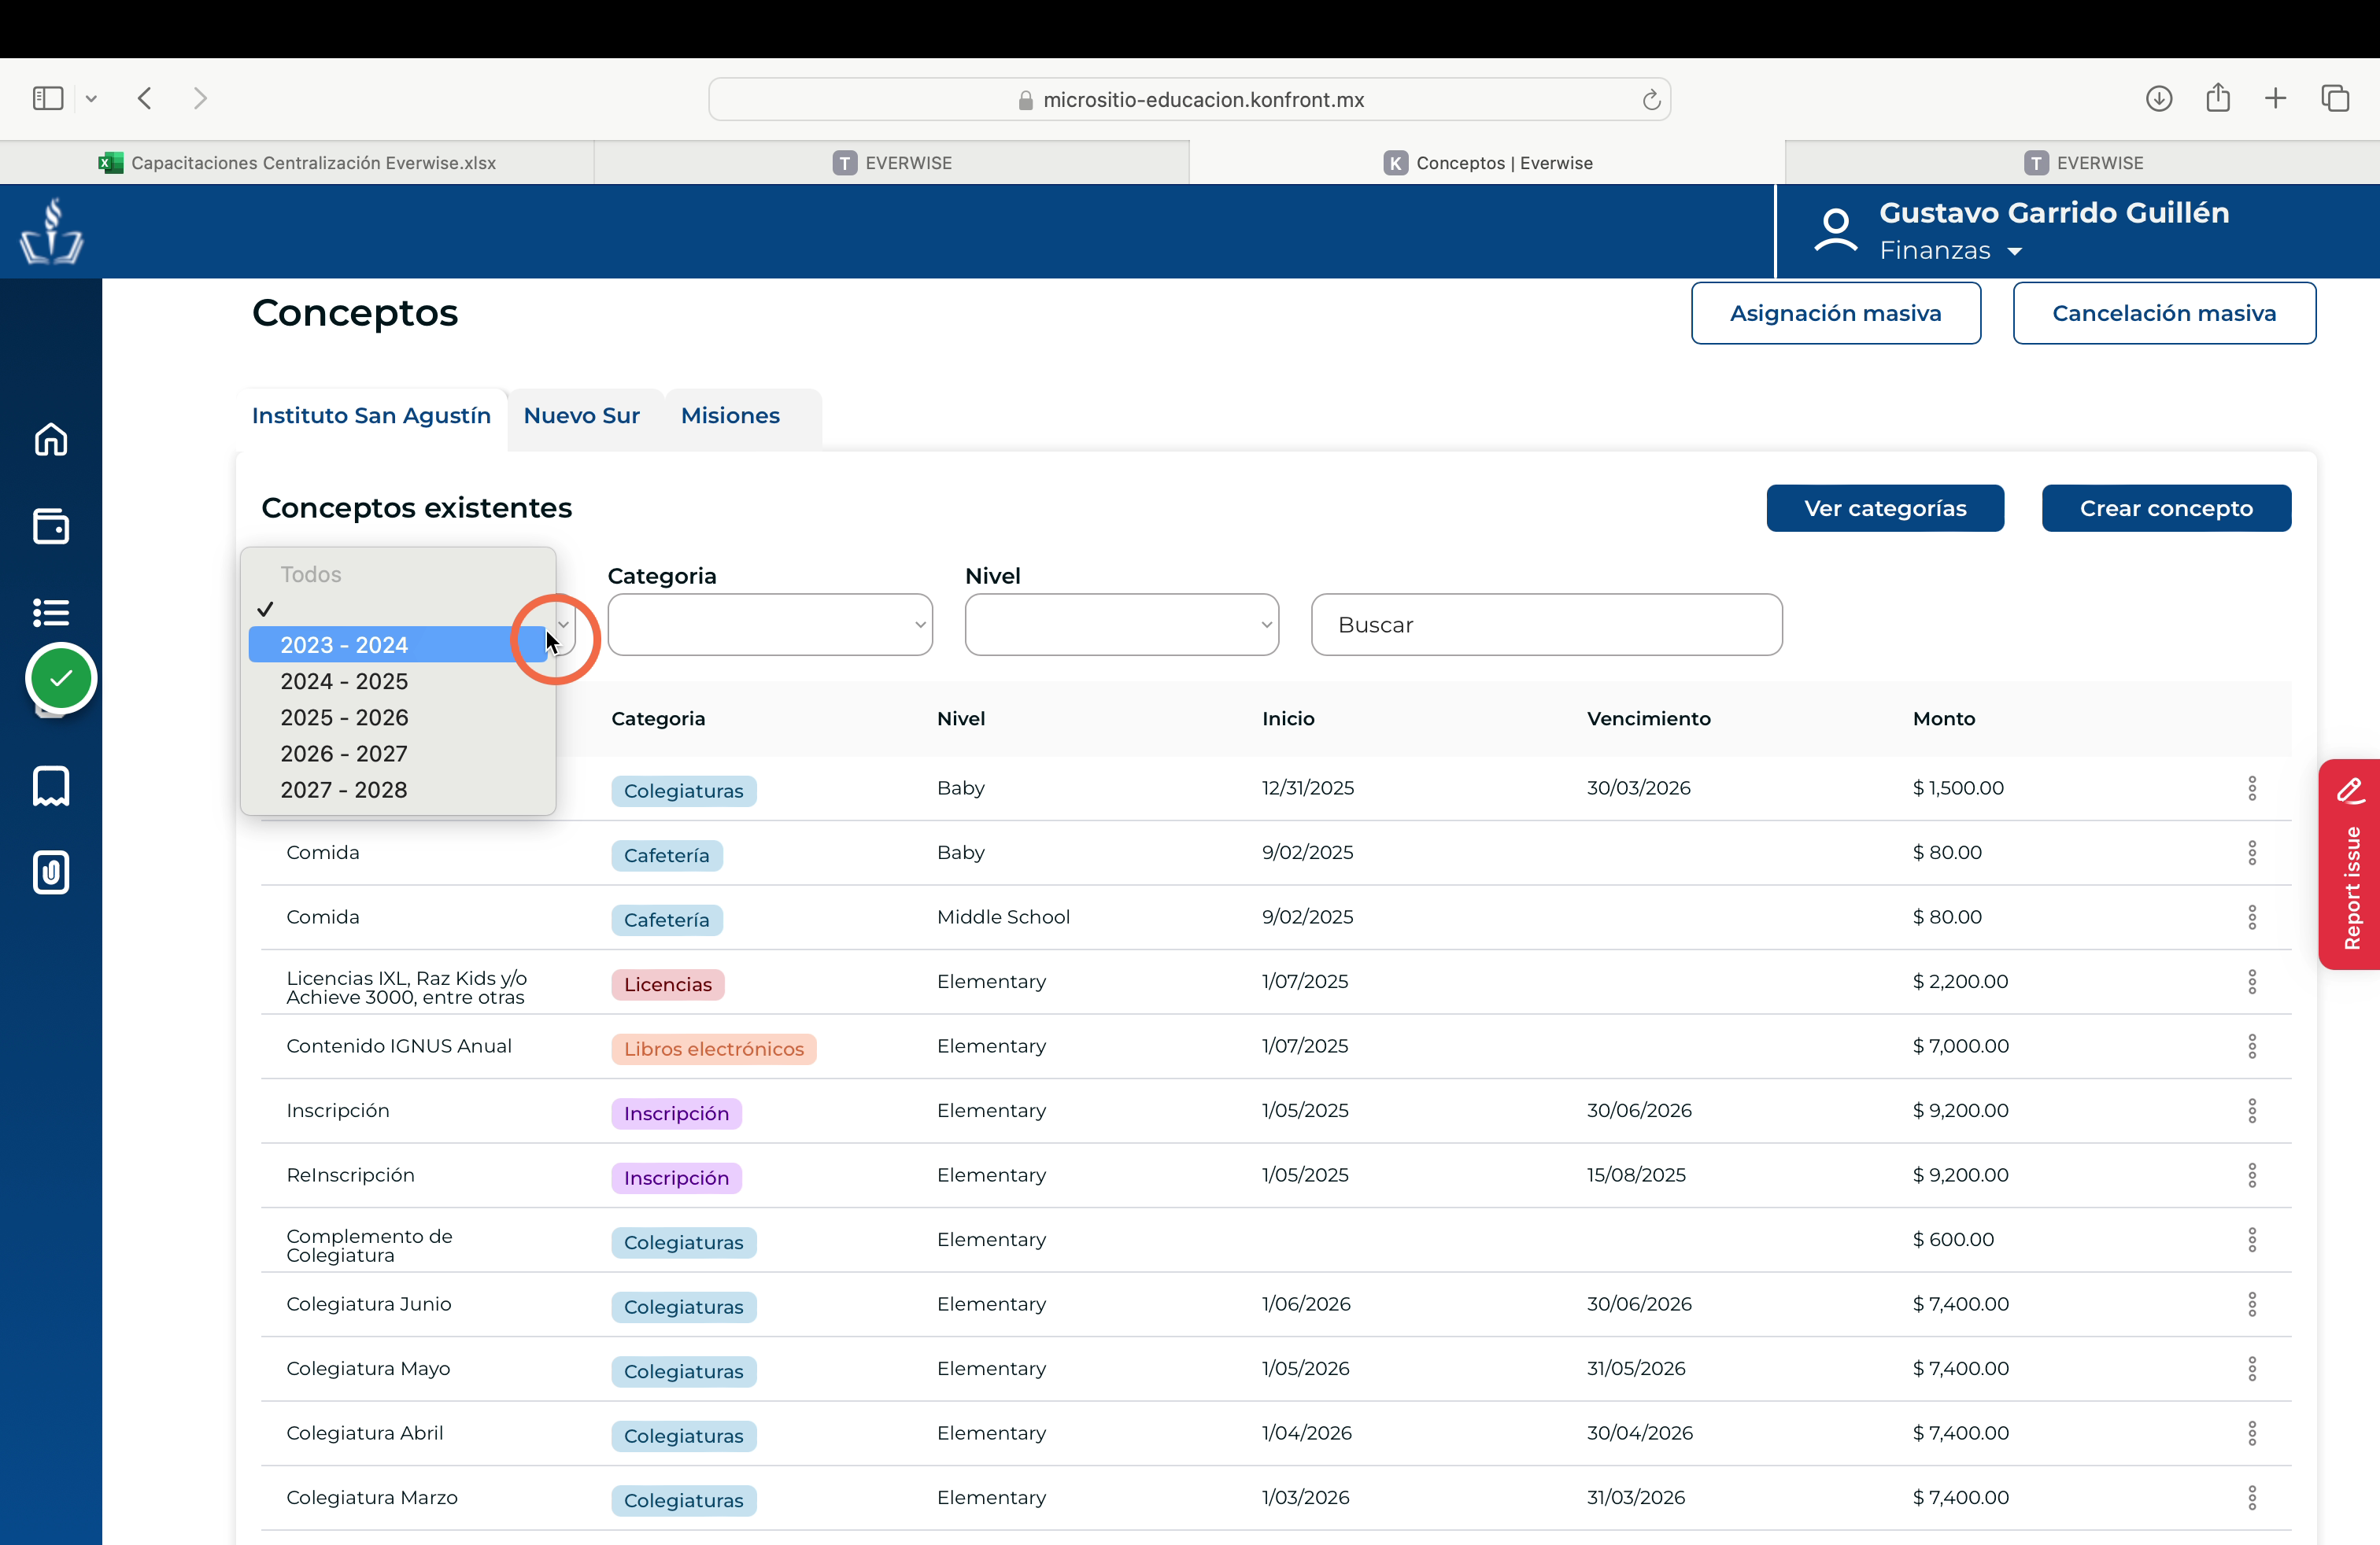Click the Safari address bar
Screen dimensions: 2380x1545
click(x=1189, y=99)
